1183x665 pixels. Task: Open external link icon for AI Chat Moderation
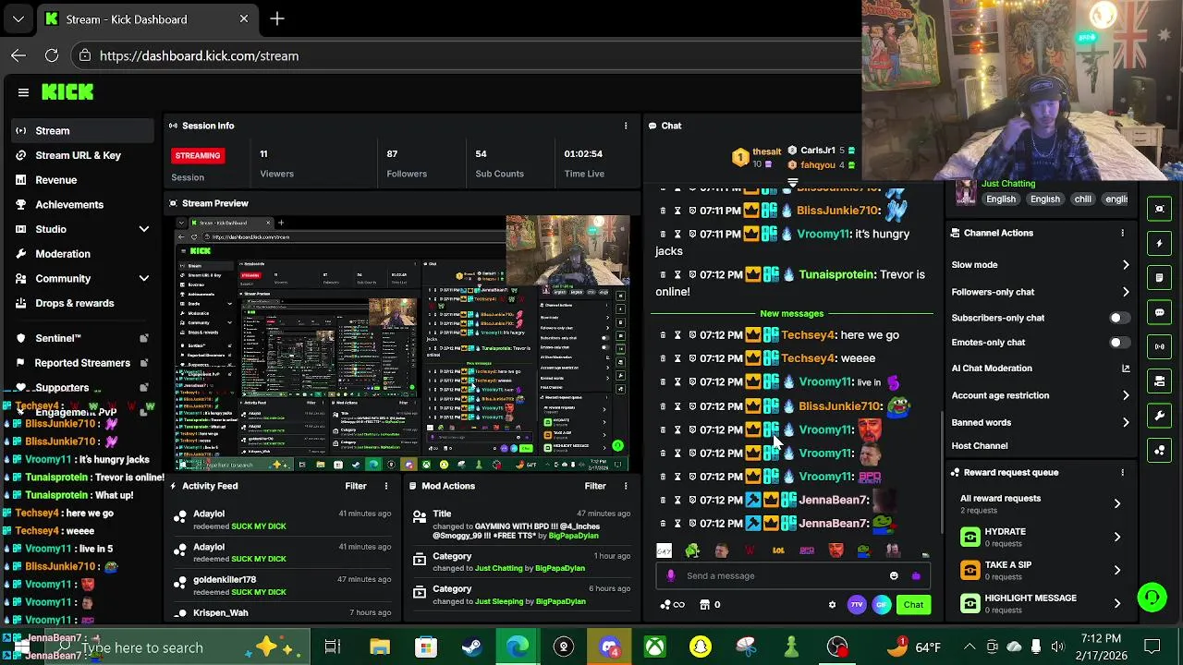(x=1126, y=369)
